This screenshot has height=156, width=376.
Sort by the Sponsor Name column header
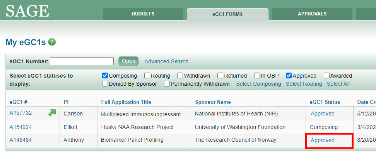(x=213, y=102)
